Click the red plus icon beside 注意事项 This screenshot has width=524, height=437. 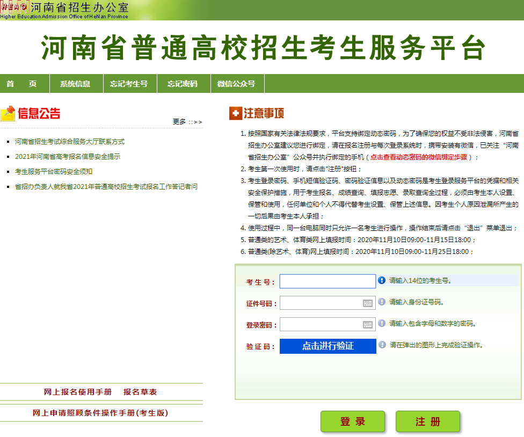tap(236, 113)
